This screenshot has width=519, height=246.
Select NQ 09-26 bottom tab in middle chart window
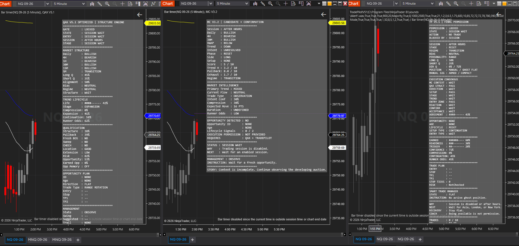(179, 239)
